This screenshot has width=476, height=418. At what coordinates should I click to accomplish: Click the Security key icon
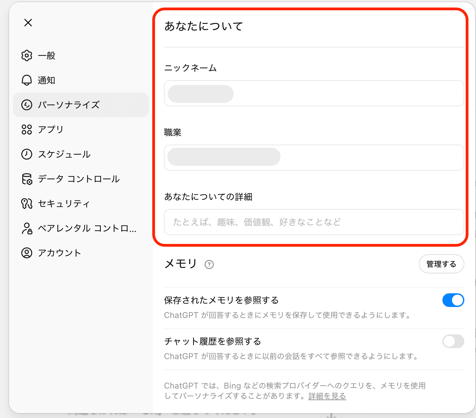pyautogui.click(x=27, y=204)
